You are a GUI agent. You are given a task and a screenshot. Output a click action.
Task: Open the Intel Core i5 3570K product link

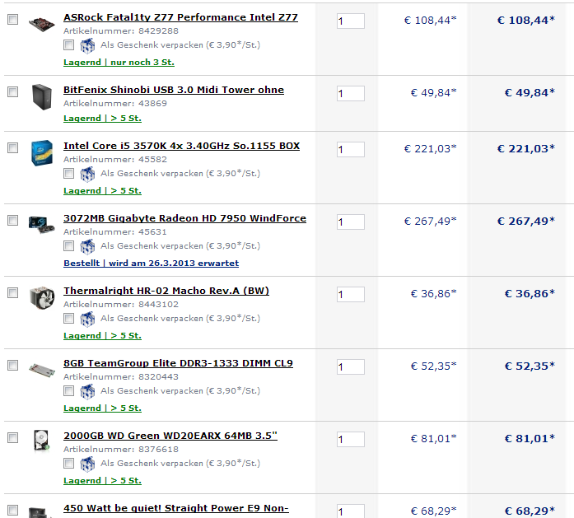pos(181,146)
